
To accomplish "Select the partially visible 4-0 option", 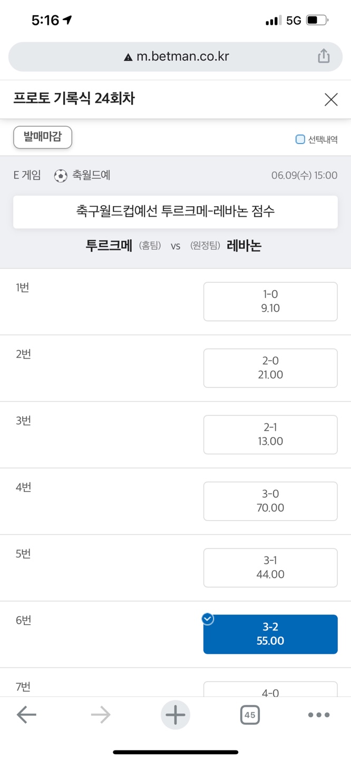I will pos(270,689).
